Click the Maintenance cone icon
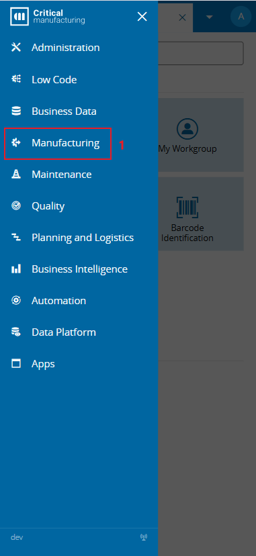256x556 pixels. click(16, 174)
